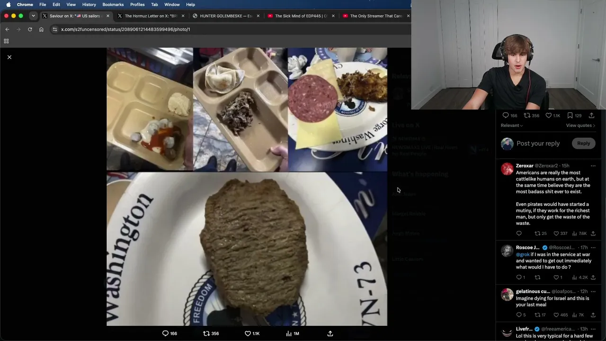This screenshot has width=606, height=341.
Task: Open the View menu
Action: tap(71, 5)
